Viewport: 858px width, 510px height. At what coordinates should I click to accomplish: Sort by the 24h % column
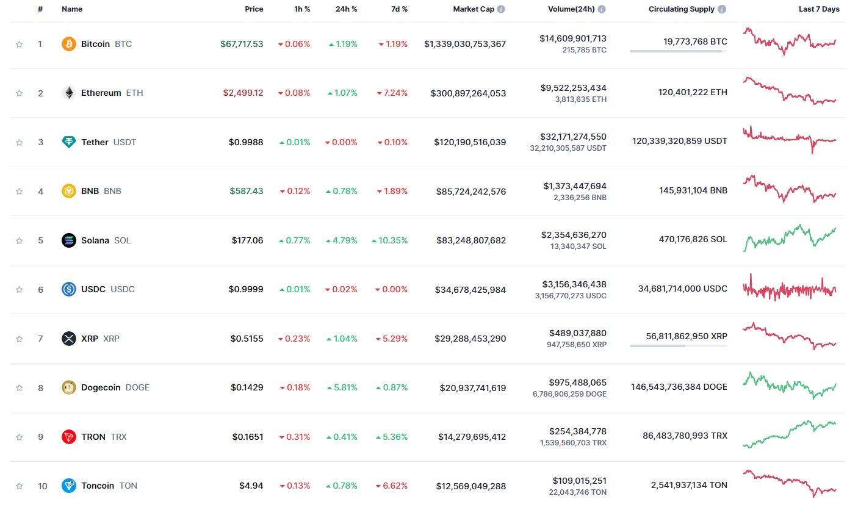point(347,9)
